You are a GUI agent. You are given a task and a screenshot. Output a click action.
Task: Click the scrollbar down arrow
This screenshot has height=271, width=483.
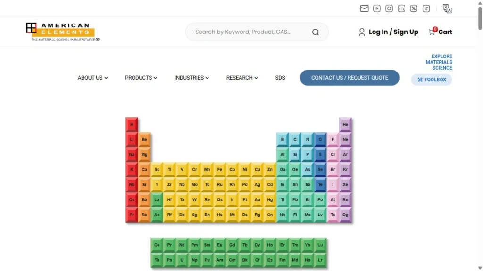click(480, 268)
